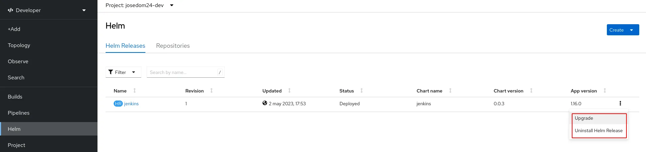
Task: Click the Updated column sort icon
Action: 289,90
